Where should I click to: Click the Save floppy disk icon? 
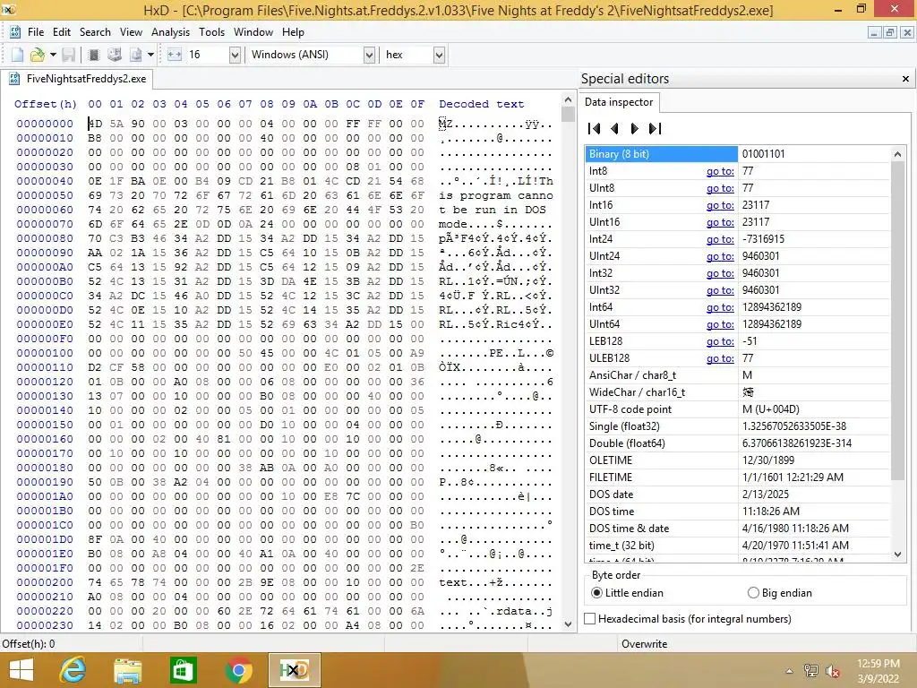coord(69,55)
